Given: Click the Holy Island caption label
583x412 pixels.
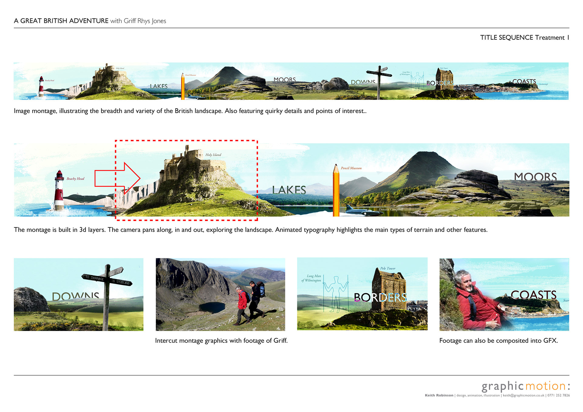Looking at the screenshot, I should click(x=213, y=155).
